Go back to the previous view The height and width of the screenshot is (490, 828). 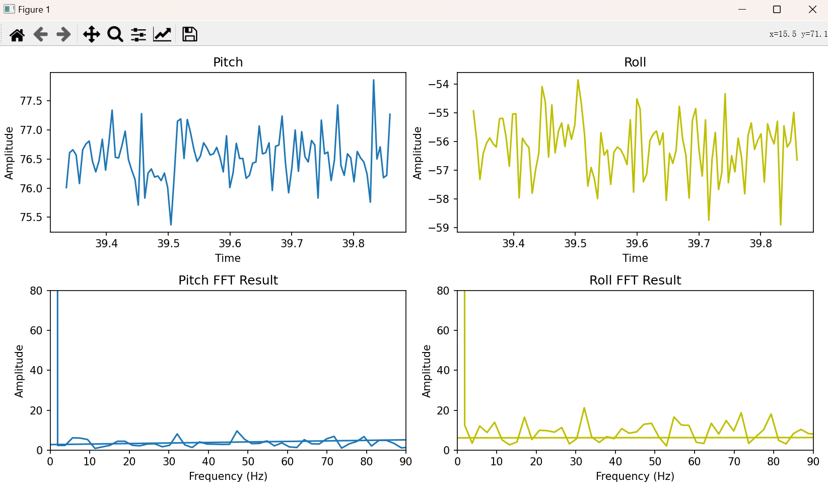pos(40,34)
